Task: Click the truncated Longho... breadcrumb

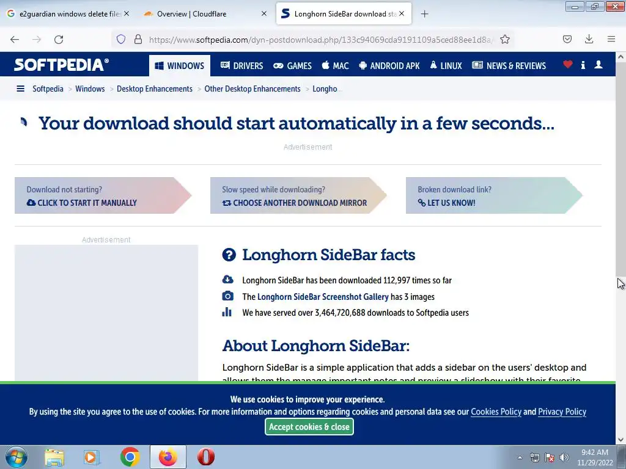Action: [327, 89]
